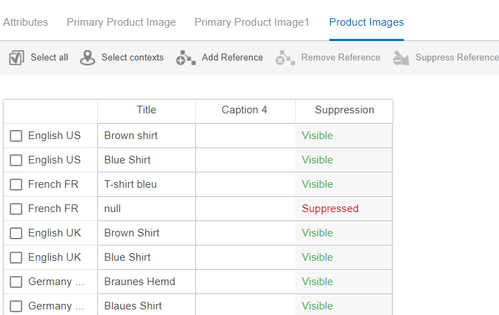Image resolution: width=499 pixels, height=315 pixels.
Task: Open the Primary Product Image tab
Action: pos(121,22)
